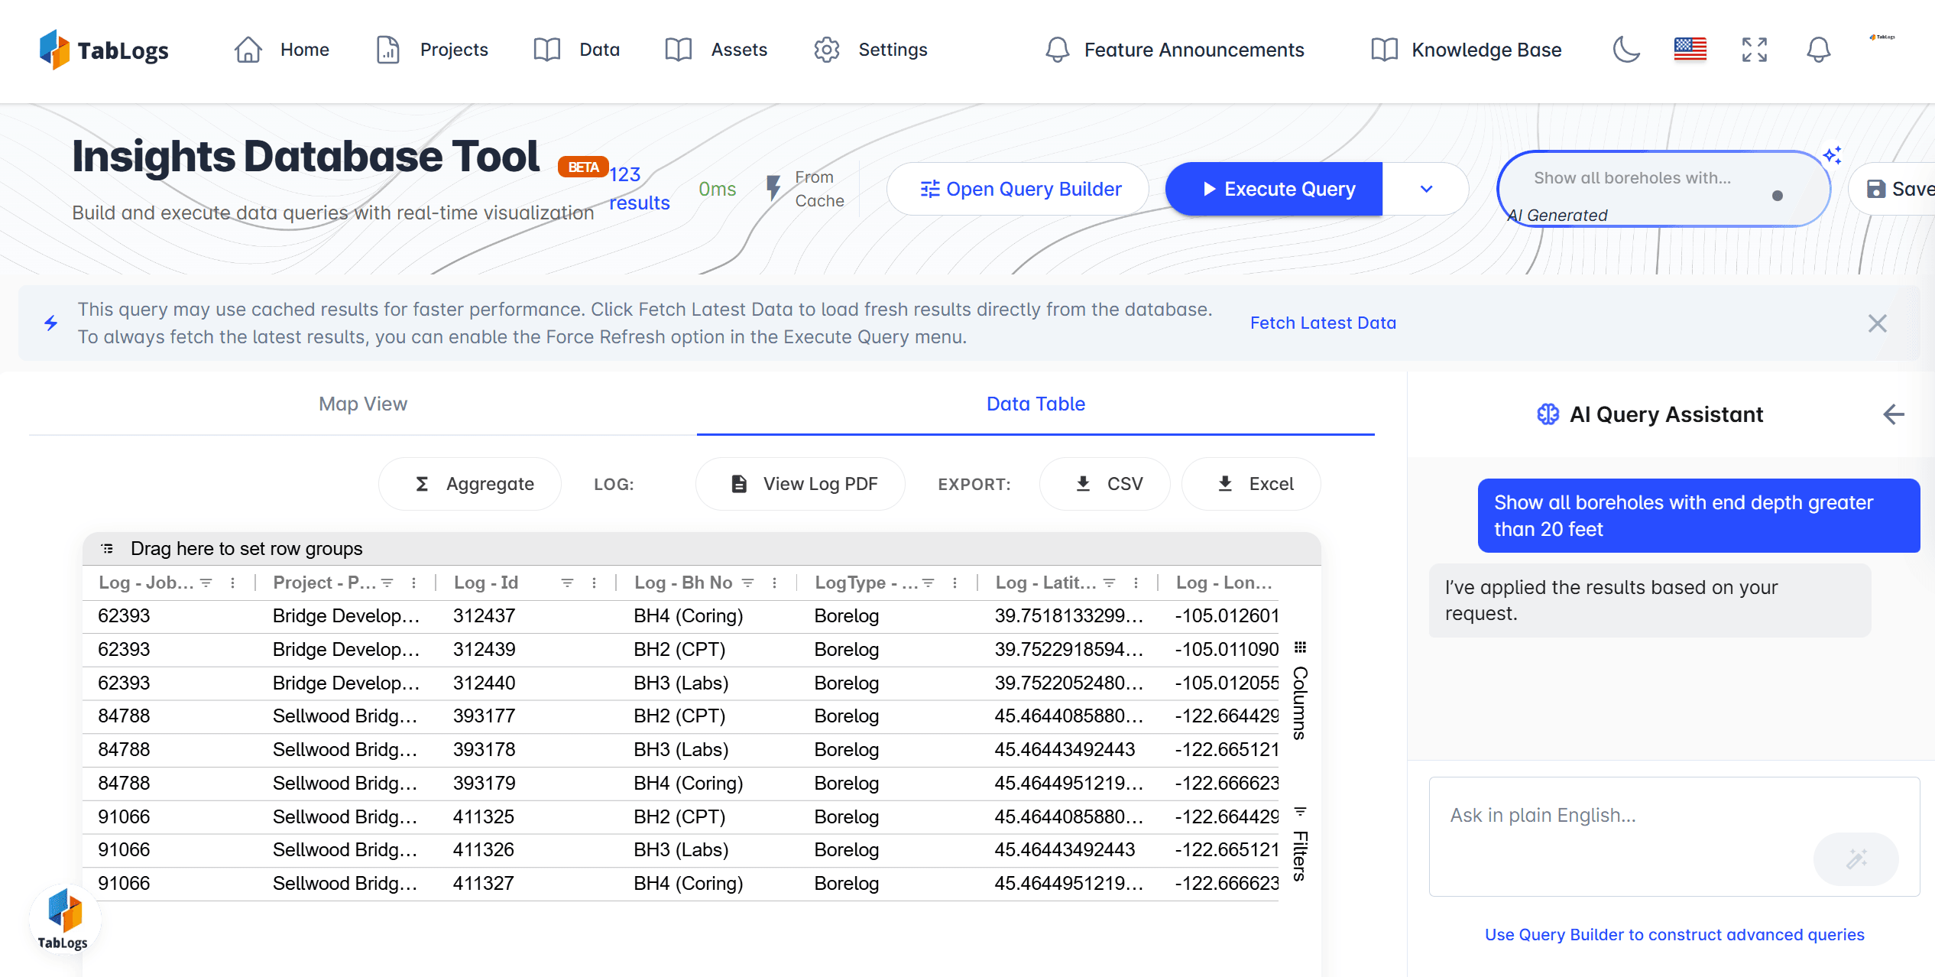This screenshot has height=977, width=1935.
Task: Dismiss the cached results notice
Action: click(1877, 323)
